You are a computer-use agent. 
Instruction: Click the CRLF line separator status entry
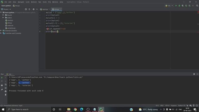coord(162,105)
